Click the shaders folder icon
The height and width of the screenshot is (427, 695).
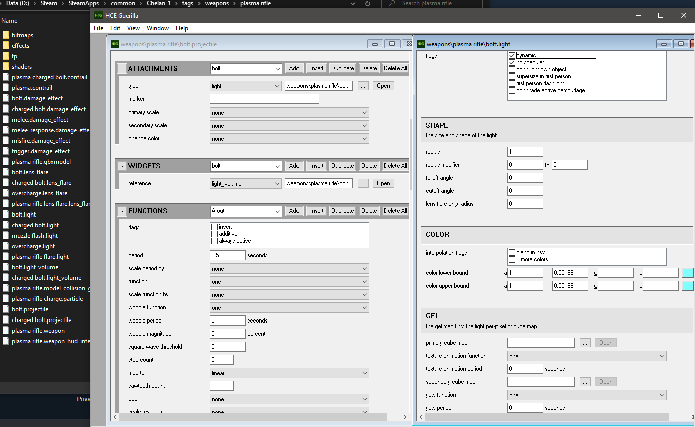[6, 67]
